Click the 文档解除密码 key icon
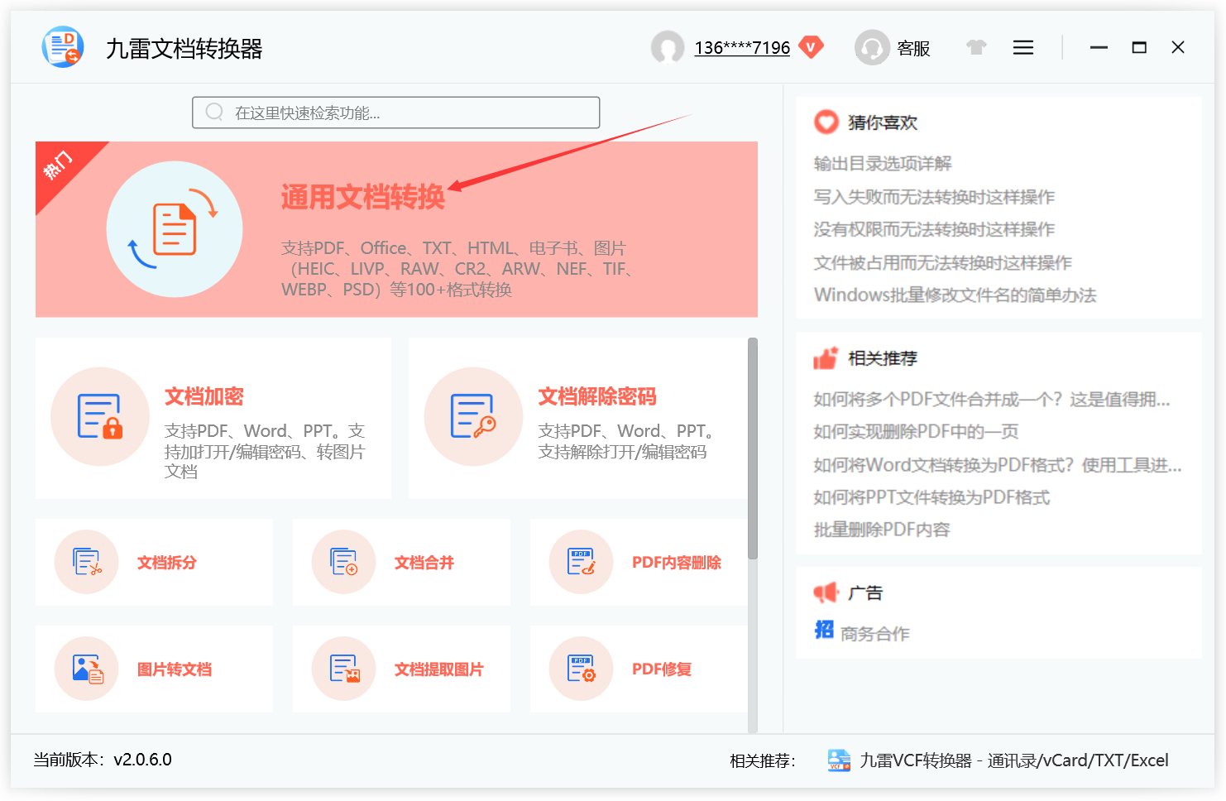Viewport: 1226px width, 801px height. click(473, 416)
